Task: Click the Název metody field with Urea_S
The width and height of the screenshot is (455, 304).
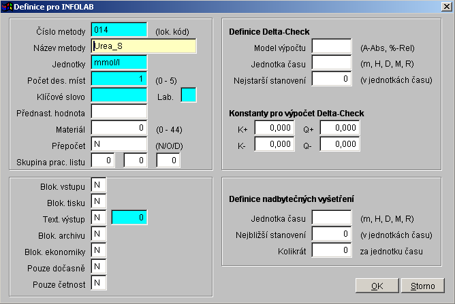Action: 144,46
